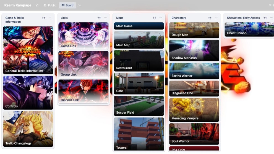Collapse the Characters: Early Access list
Screen dimensions: 274x154
[265, 18]
